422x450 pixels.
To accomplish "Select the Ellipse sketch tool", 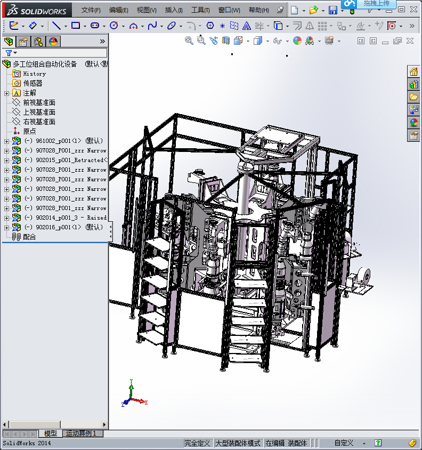I will 172,26.
